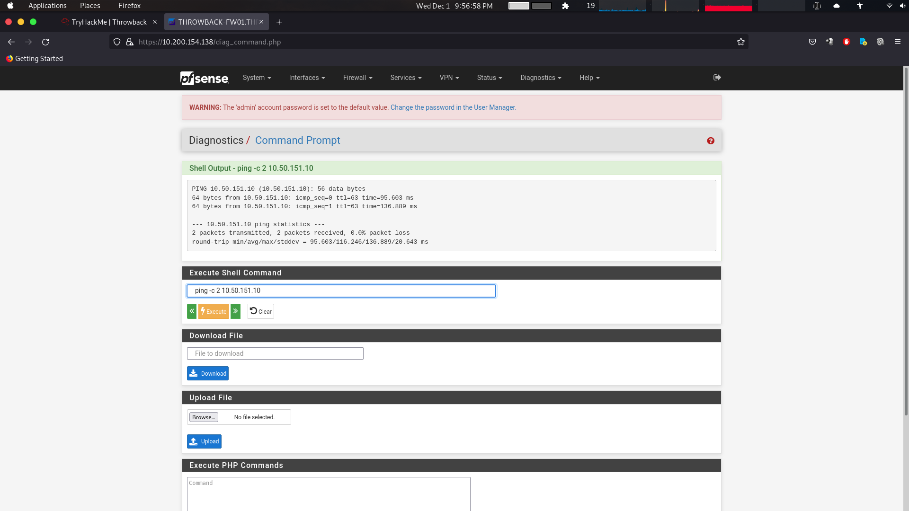Open the Diagnostics dropdown menu

(x=540, y=78)
